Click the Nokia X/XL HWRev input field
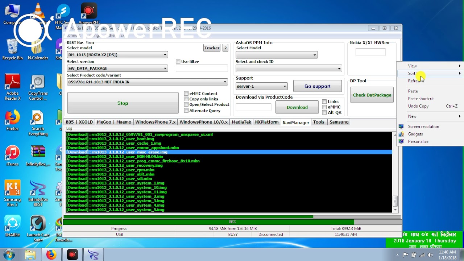The height and width of the screenshot is (261, 464). (x=370, y=52)
